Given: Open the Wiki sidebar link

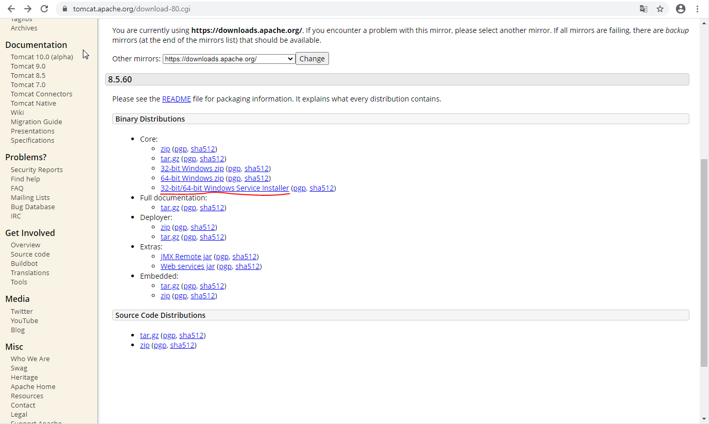Looking at the screenshot, I should (x=18, y=112).
